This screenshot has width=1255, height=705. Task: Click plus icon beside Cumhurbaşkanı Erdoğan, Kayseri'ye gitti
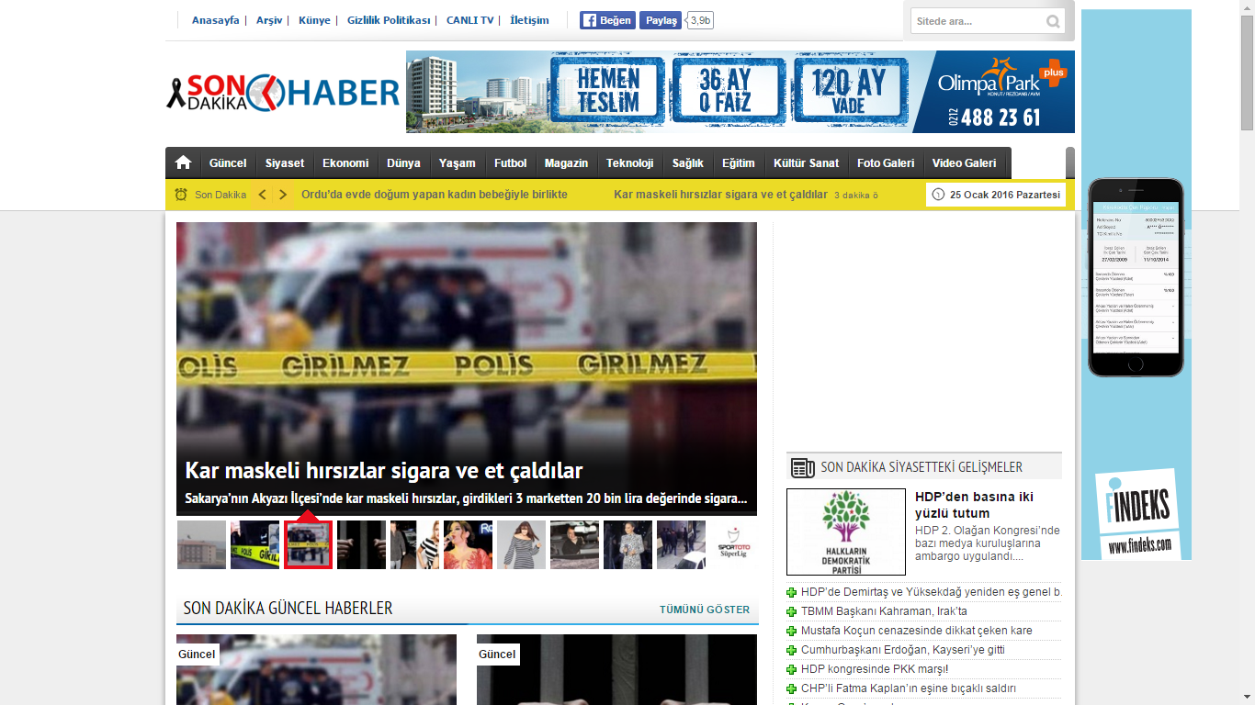792,650
